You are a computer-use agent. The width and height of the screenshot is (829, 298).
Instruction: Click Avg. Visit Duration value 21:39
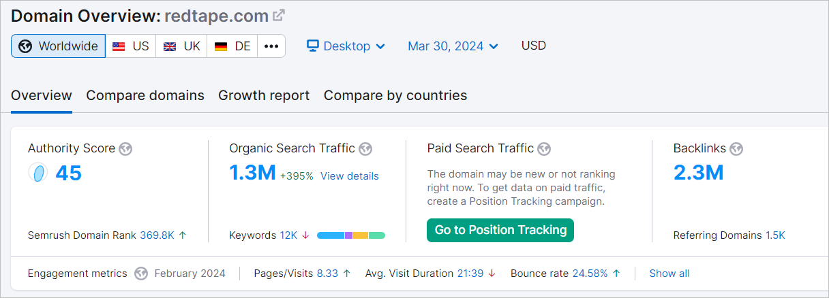click(x=470, y=274)
